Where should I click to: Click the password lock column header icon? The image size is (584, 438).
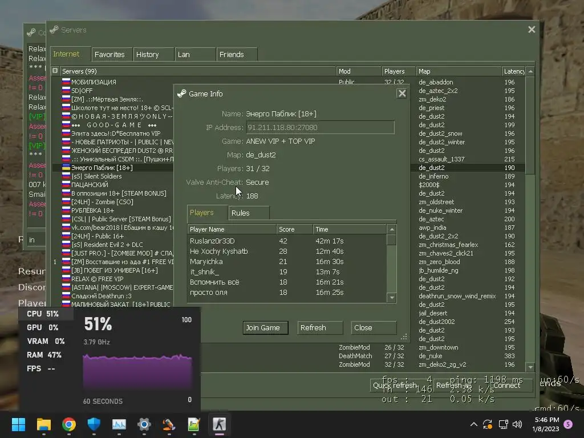[x=55, y=71]
